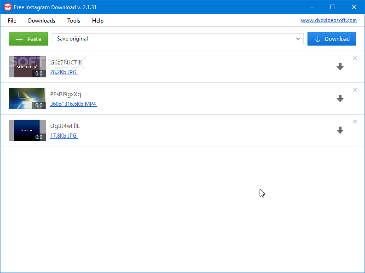Click the title Ug3J4wFflL
The image size is (365, 273).
(65, 126)
